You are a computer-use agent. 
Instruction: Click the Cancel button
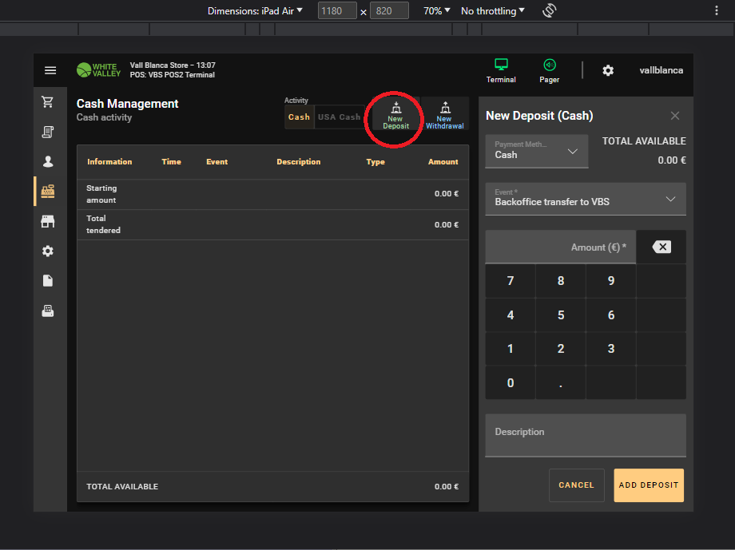576,485
